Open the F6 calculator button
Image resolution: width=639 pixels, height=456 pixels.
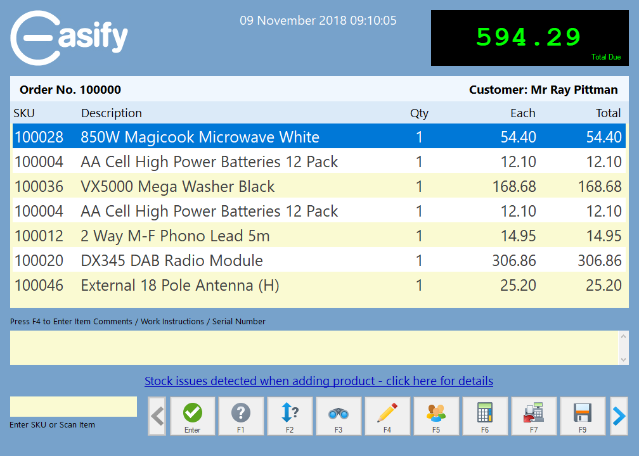485,415
